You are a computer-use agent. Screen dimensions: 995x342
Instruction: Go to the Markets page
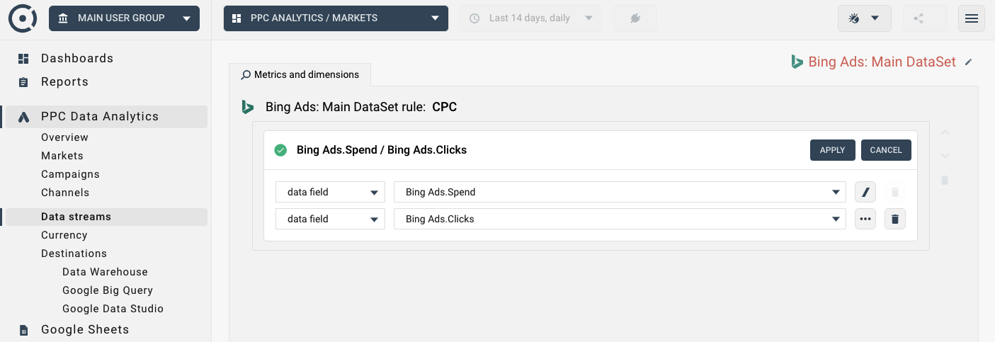[x=62, y=156]
